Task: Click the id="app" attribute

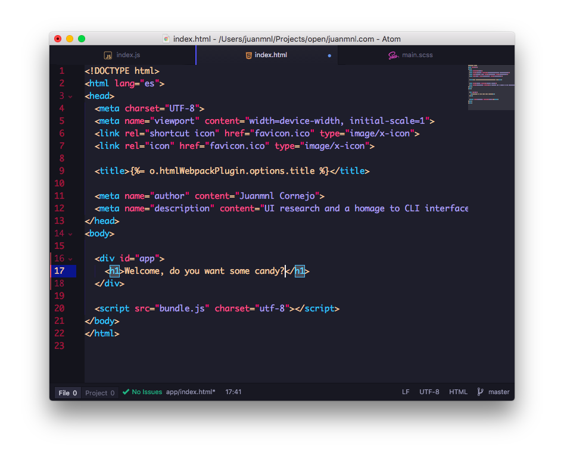Action: point(139,258)
